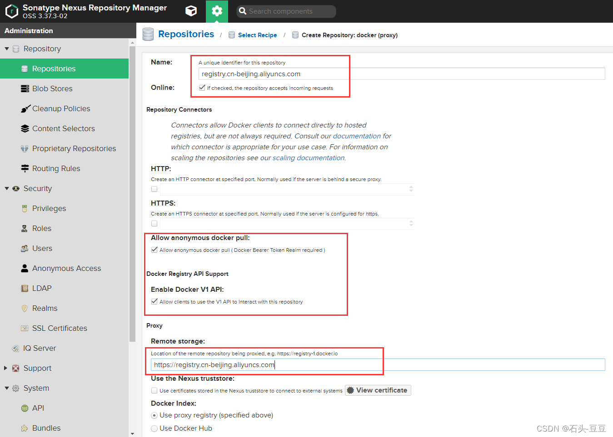The image size is (613, 437).
Task: Click the repository Name input field
Action: [x=402, y=74]
